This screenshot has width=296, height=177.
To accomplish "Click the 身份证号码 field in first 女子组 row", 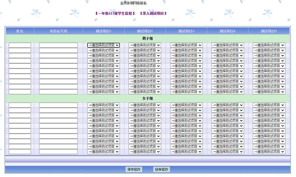I will pos(58,105).
